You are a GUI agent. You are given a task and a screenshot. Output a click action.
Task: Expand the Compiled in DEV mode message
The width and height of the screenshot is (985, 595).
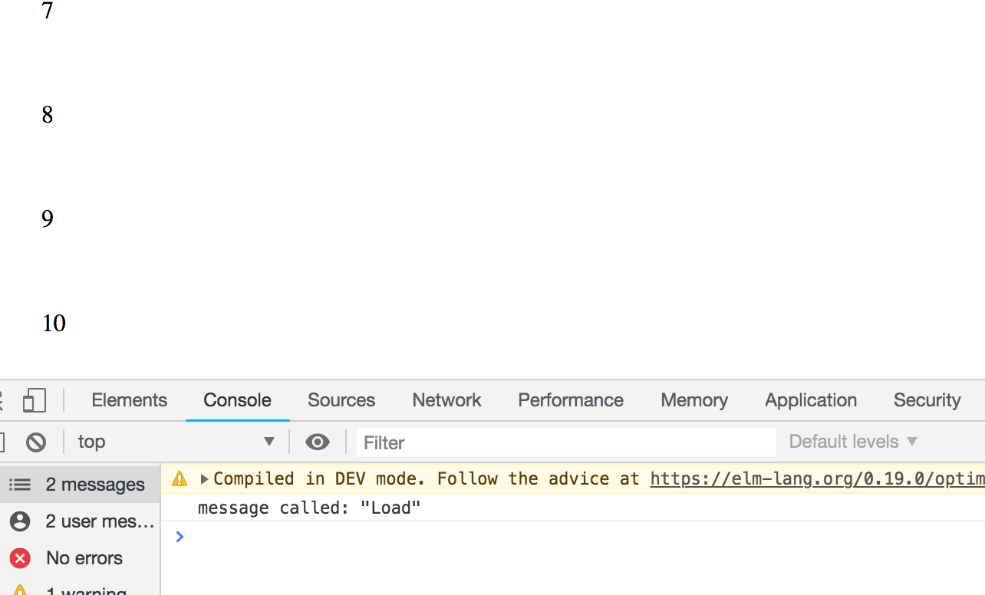pyautogui.click(x=204, y=478)
